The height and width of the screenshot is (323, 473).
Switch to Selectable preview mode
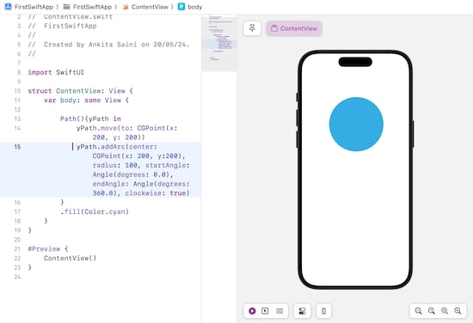point(265,311)
